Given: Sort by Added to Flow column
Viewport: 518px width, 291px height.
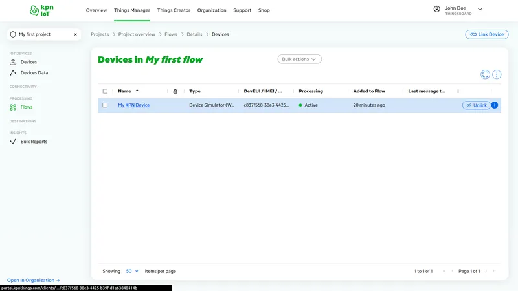Looking at the screenshot, I should (x=369, y=91).
